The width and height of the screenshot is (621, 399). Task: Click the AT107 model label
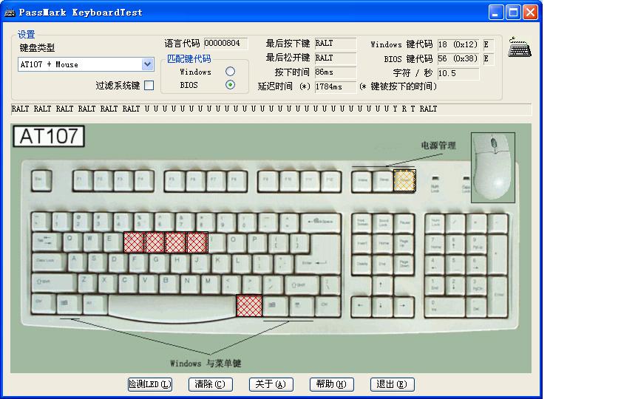coord(49,136)
